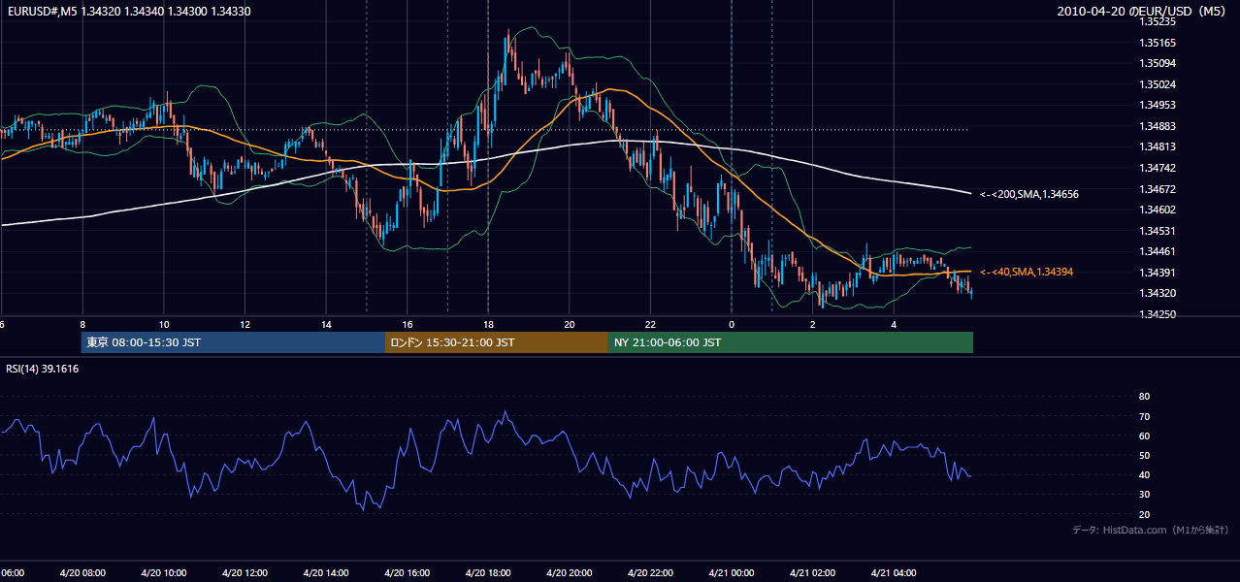Click the 4/20 18:00 time label
This screenshot has height=582, width=1240.
[x=488, y=572]
